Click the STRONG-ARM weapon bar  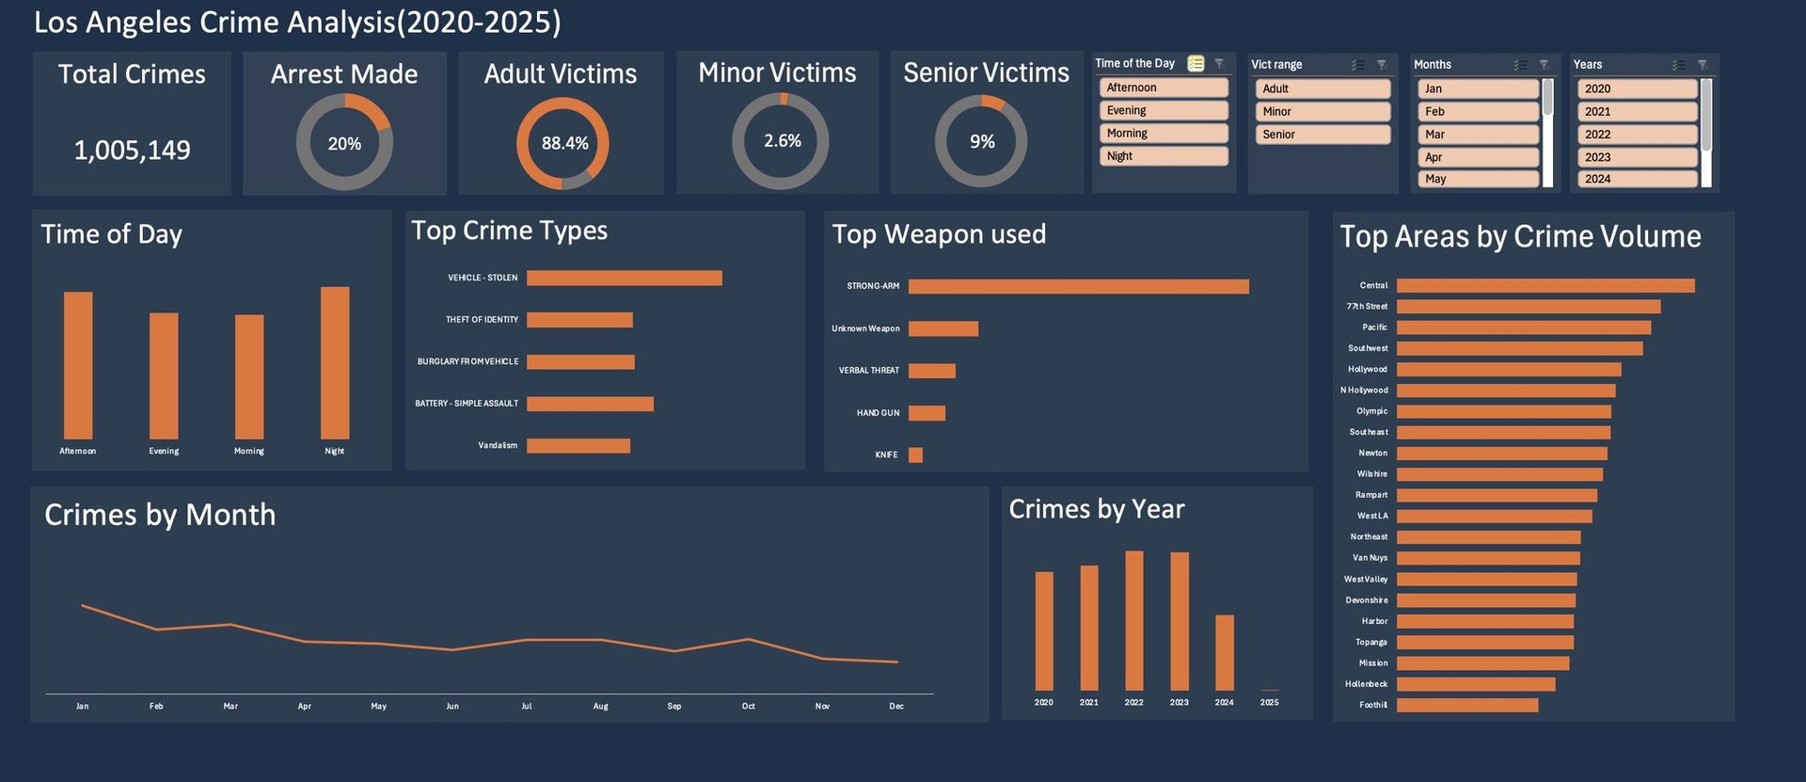tap(1079, 286)
